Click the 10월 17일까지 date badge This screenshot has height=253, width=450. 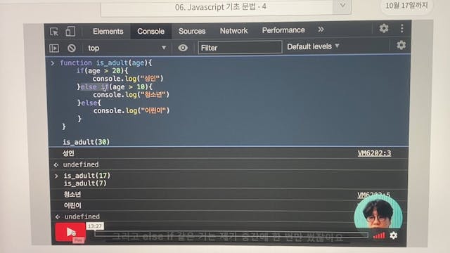[x=406, y=5]
